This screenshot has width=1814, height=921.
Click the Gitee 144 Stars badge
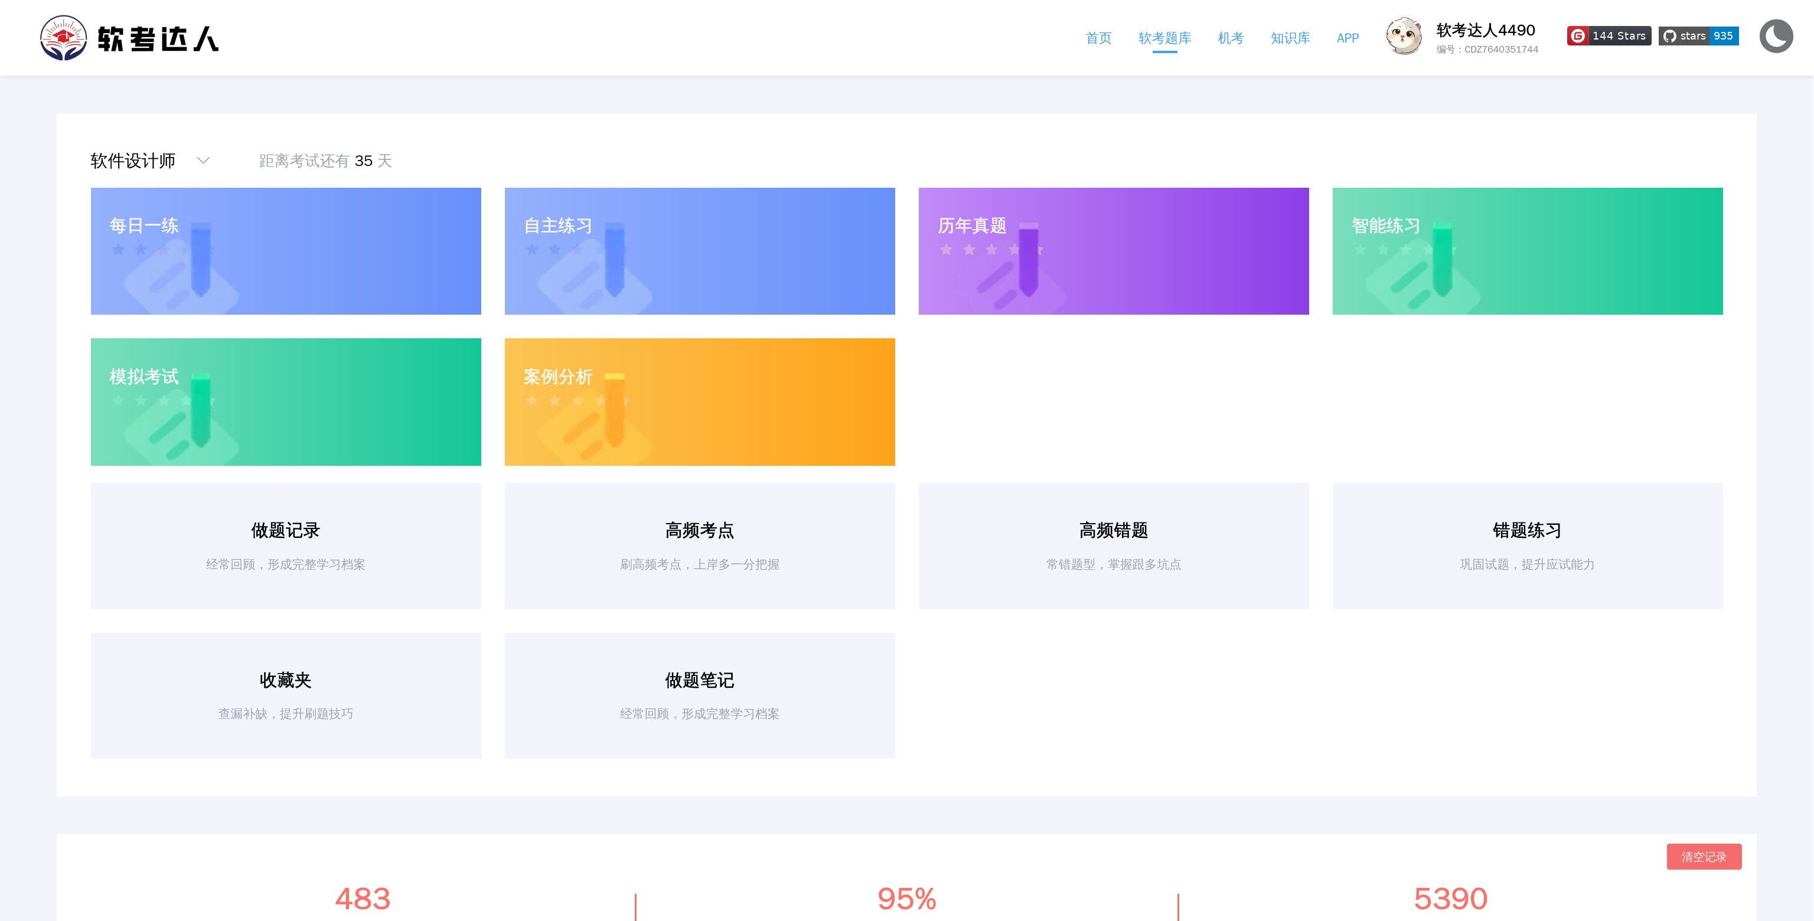pos(1609,36)
